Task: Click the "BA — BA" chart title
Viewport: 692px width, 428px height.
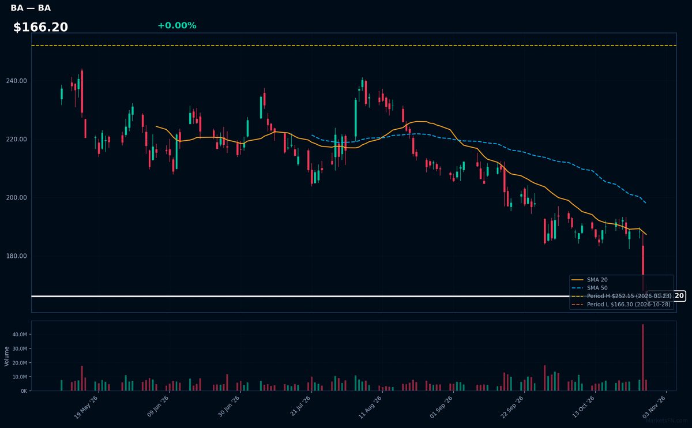Action: 31,8
